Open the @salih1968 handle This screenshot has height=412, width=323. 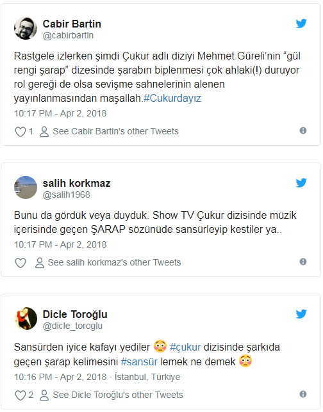[x=67, y=194]
